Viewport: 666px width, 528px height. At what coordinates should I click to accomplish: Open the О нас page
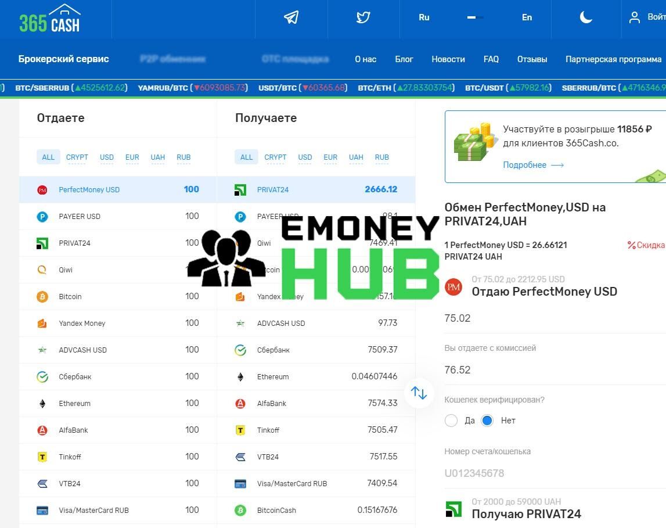coord(366,59)
